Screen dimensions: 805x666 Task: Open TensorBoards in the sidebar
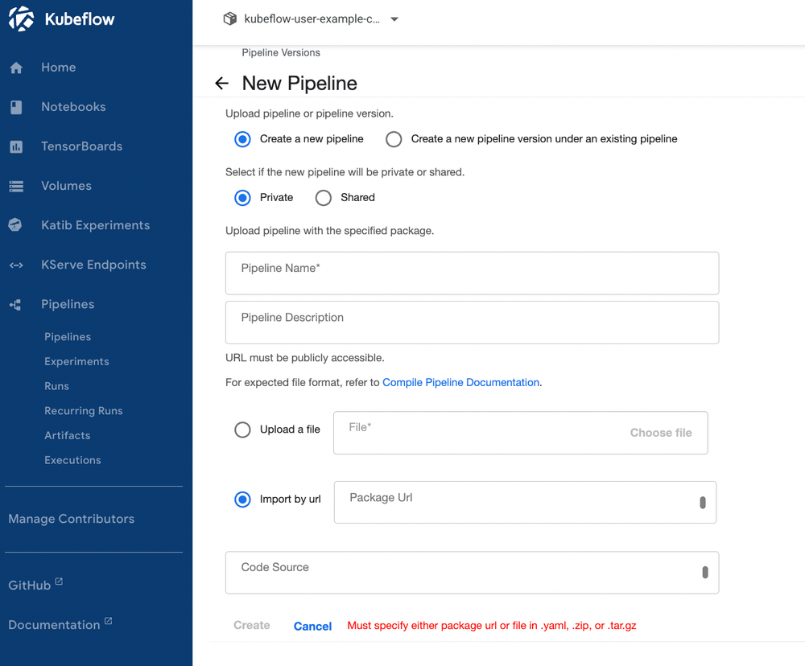81,146
